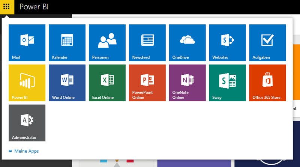Open the Sway tile
Image resolution: width=300 pixels, height=167 pixels.
tap(228, 83)
